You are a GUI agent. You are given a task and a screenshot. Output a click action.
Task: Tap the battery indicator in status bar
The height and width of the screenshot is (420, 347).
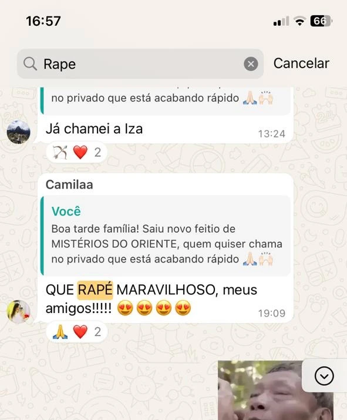321,21
